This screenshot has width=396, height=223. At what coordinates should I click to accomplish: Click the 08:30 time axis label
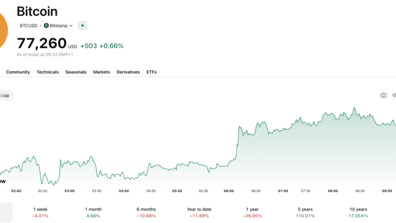(x=360, y=191)
